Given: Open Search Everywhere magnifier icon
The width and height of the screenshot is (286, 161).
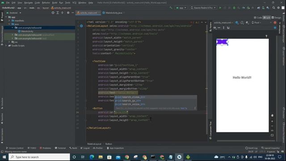Looking at the screenshot, I should point(273,8).
